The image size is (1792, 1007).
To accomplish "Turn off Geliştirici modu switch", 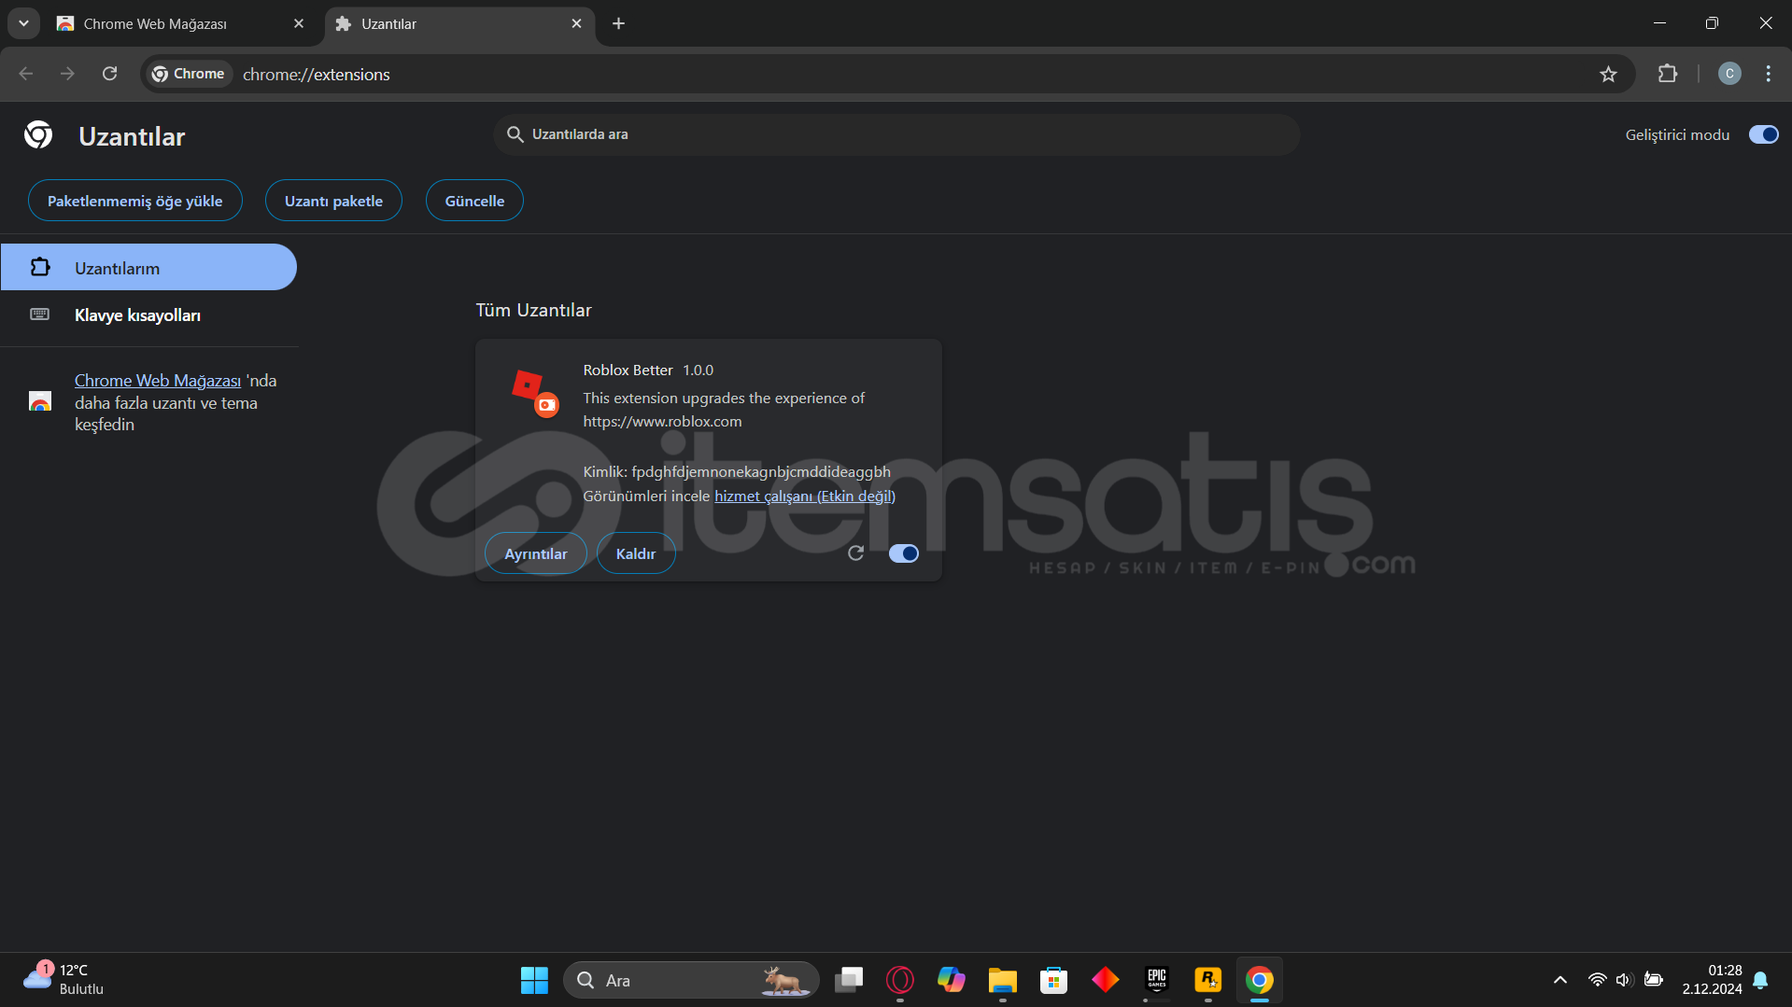I will [1763, 134].
